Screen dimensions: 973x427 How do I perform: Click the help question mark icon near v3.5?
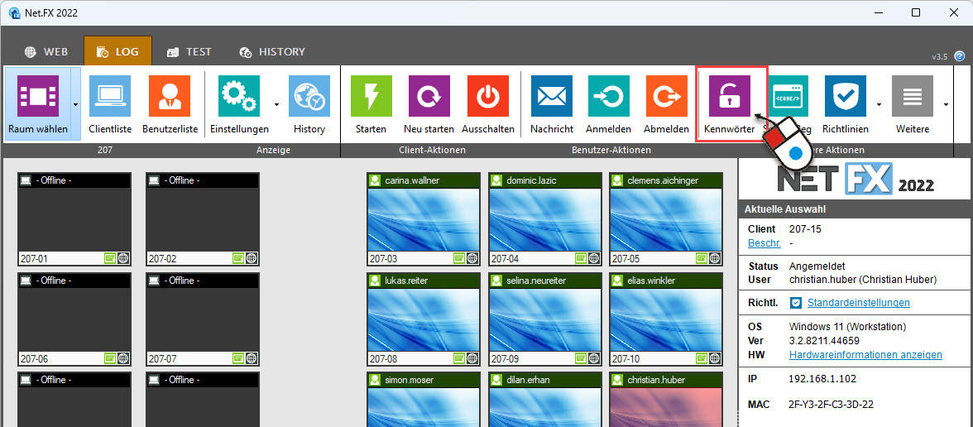960,56
